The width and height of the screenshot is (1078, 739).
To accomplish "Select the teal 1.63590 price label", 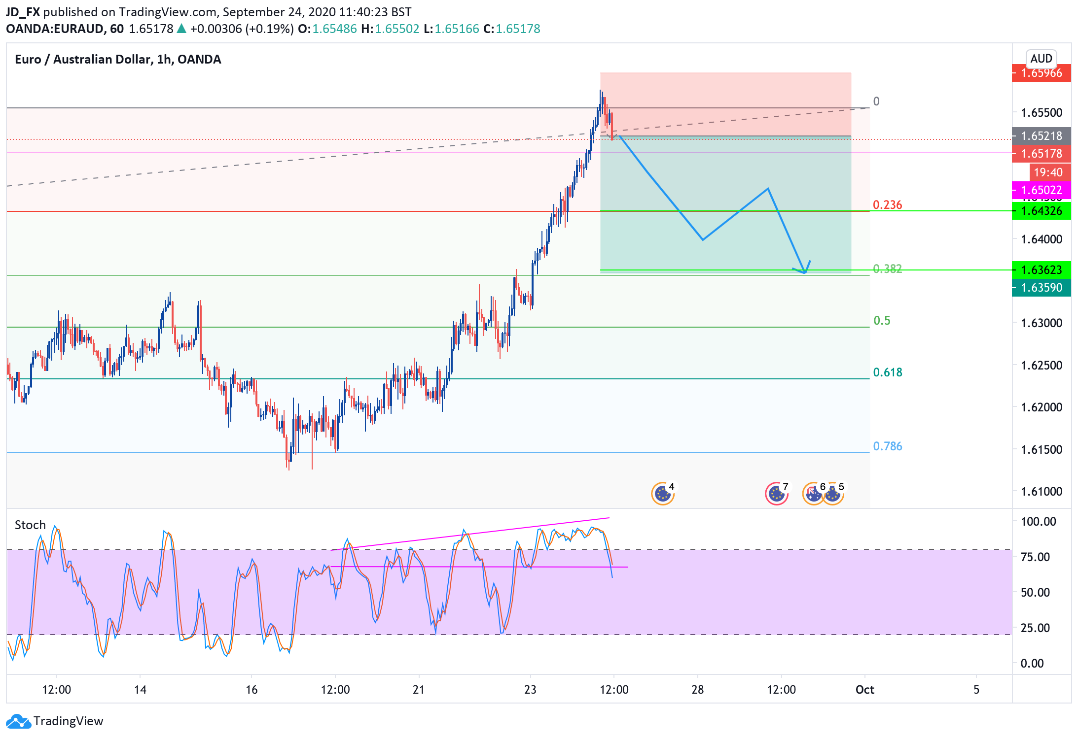I will coord(1041,288).
